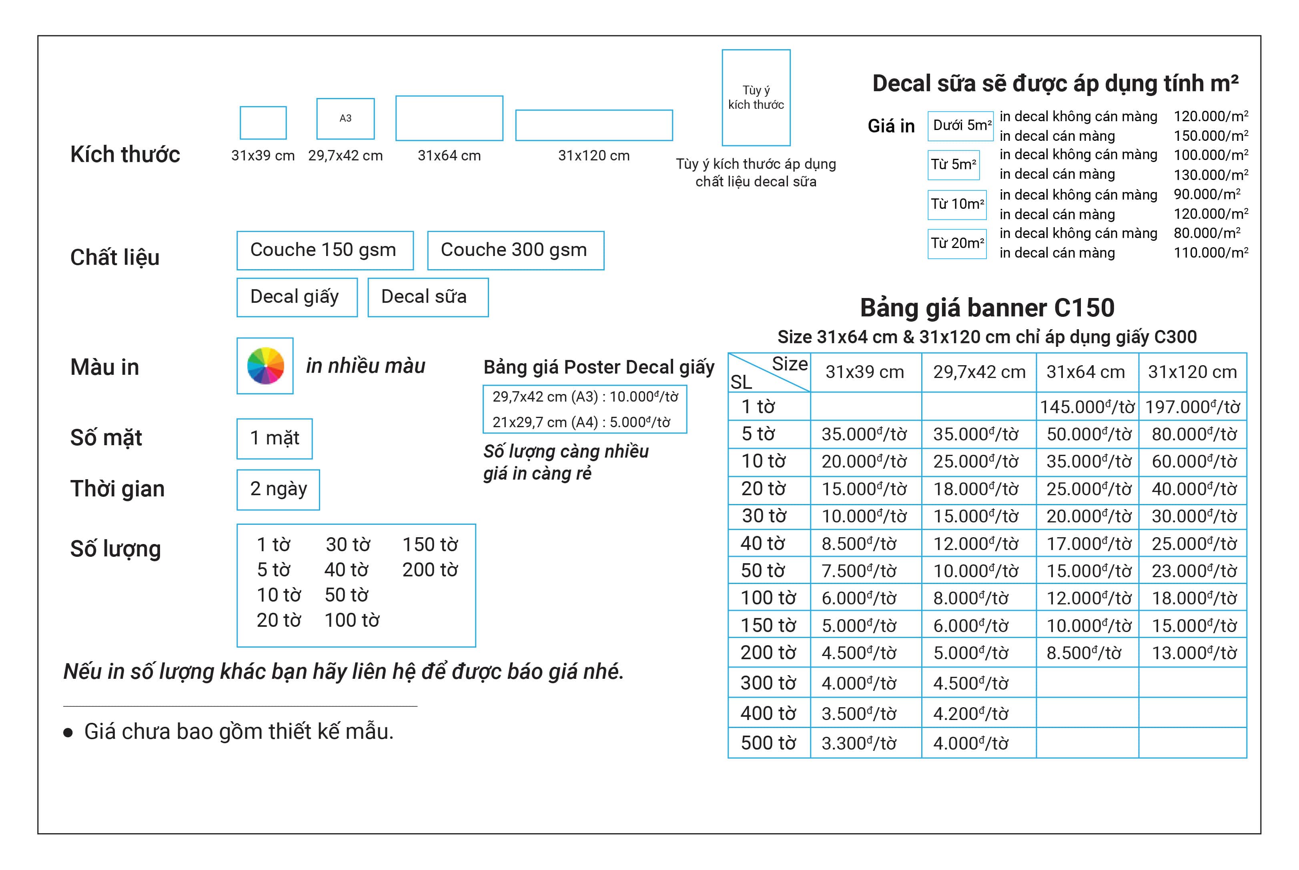Select the Từ 5m² price tier

(953, 165)
